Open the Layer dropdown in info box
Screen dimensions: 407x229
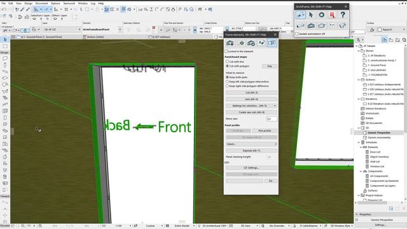click(x=62, y=30)
